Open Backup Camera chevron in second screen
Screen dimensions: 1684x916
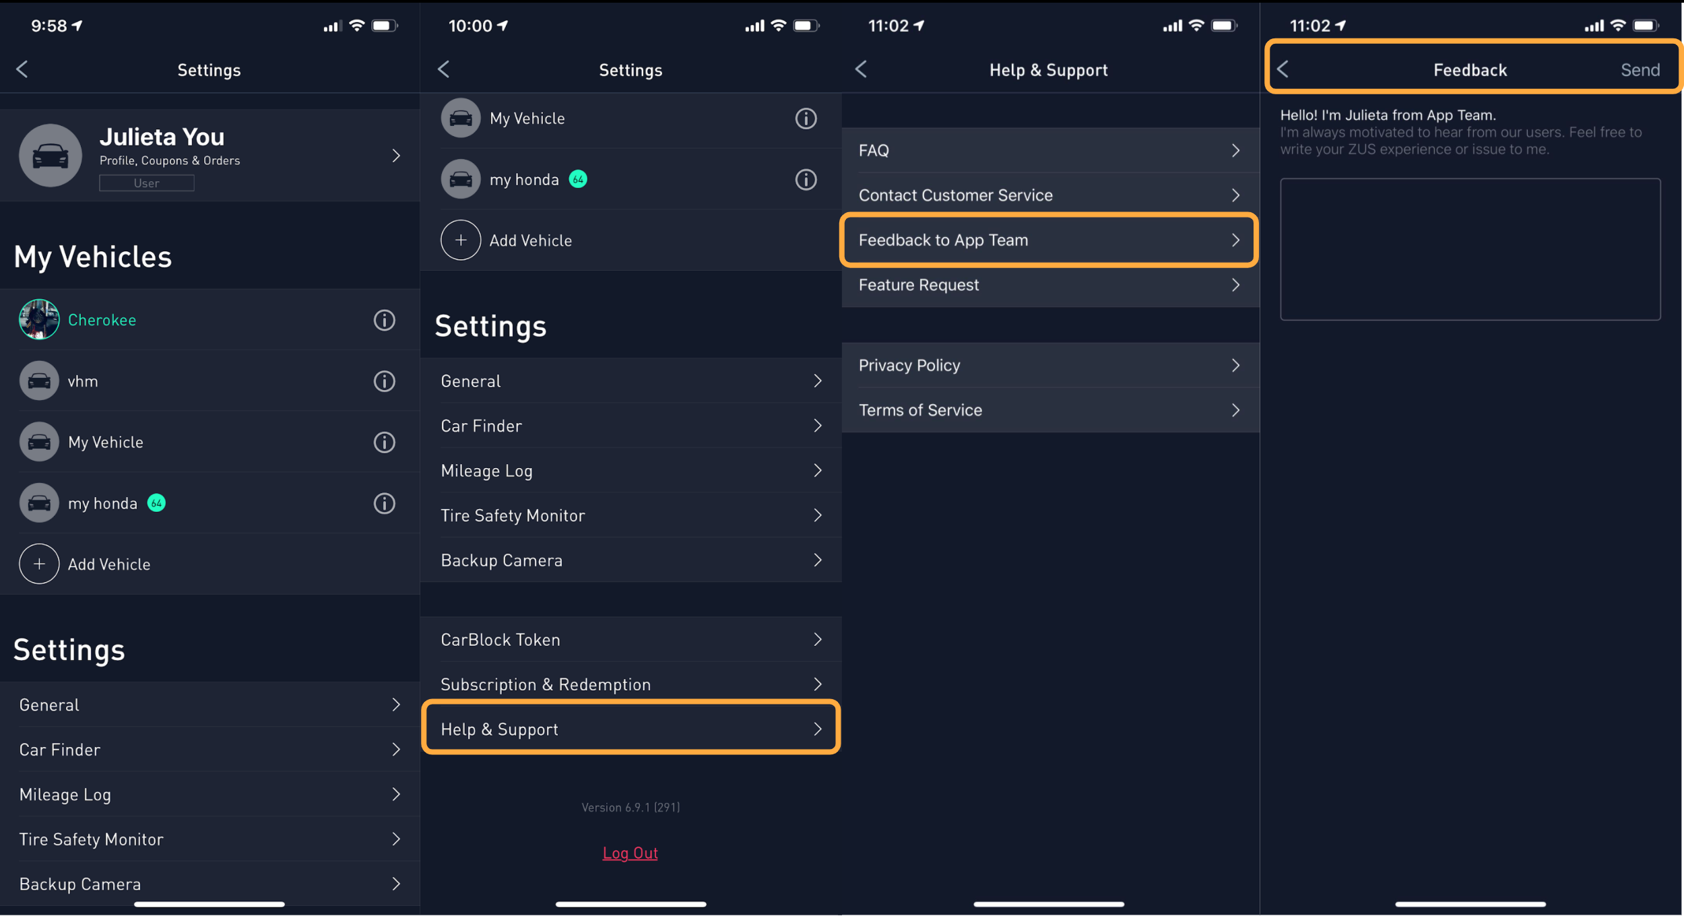(x=818, y=560)
